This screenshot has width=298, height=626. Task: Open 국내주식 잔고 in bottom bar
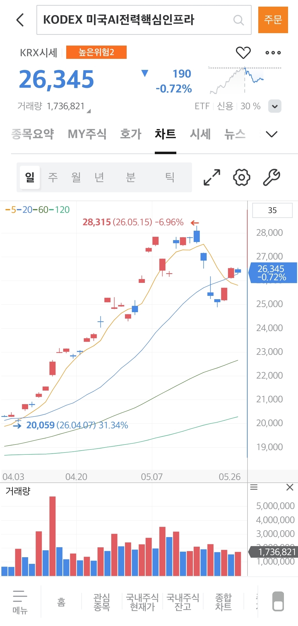coord(183,602)
